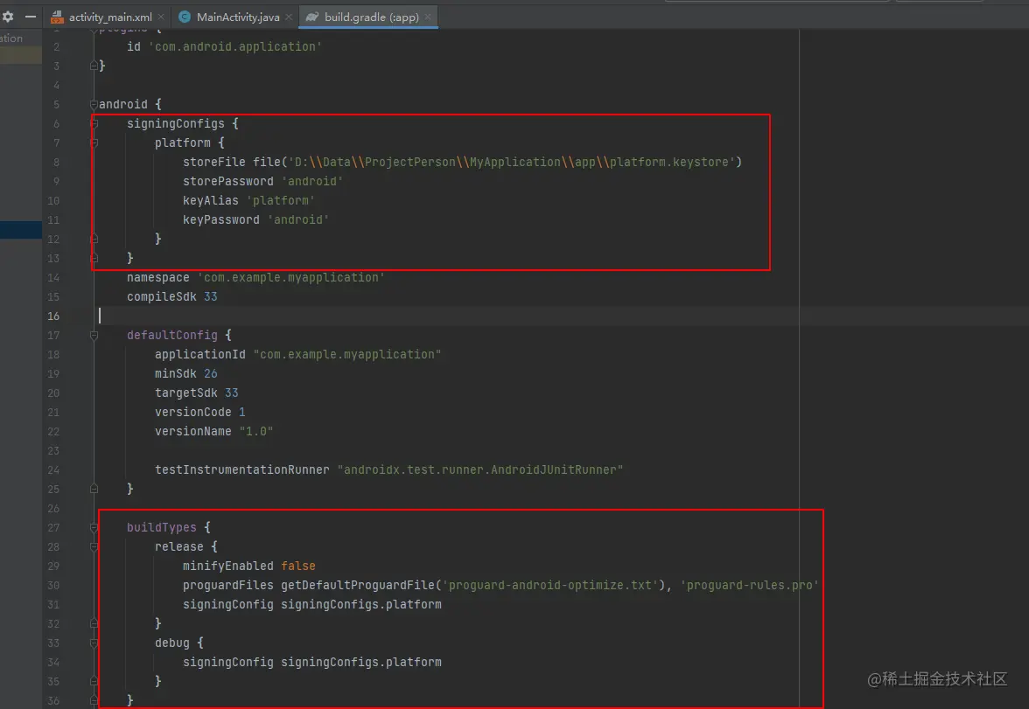Click 'proguard-rules.pro' string
1029x709 pixels.
point(749,585)
